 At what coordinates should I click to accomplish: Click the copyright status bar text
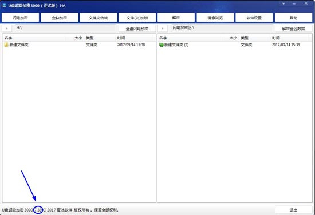coord(60,210)
